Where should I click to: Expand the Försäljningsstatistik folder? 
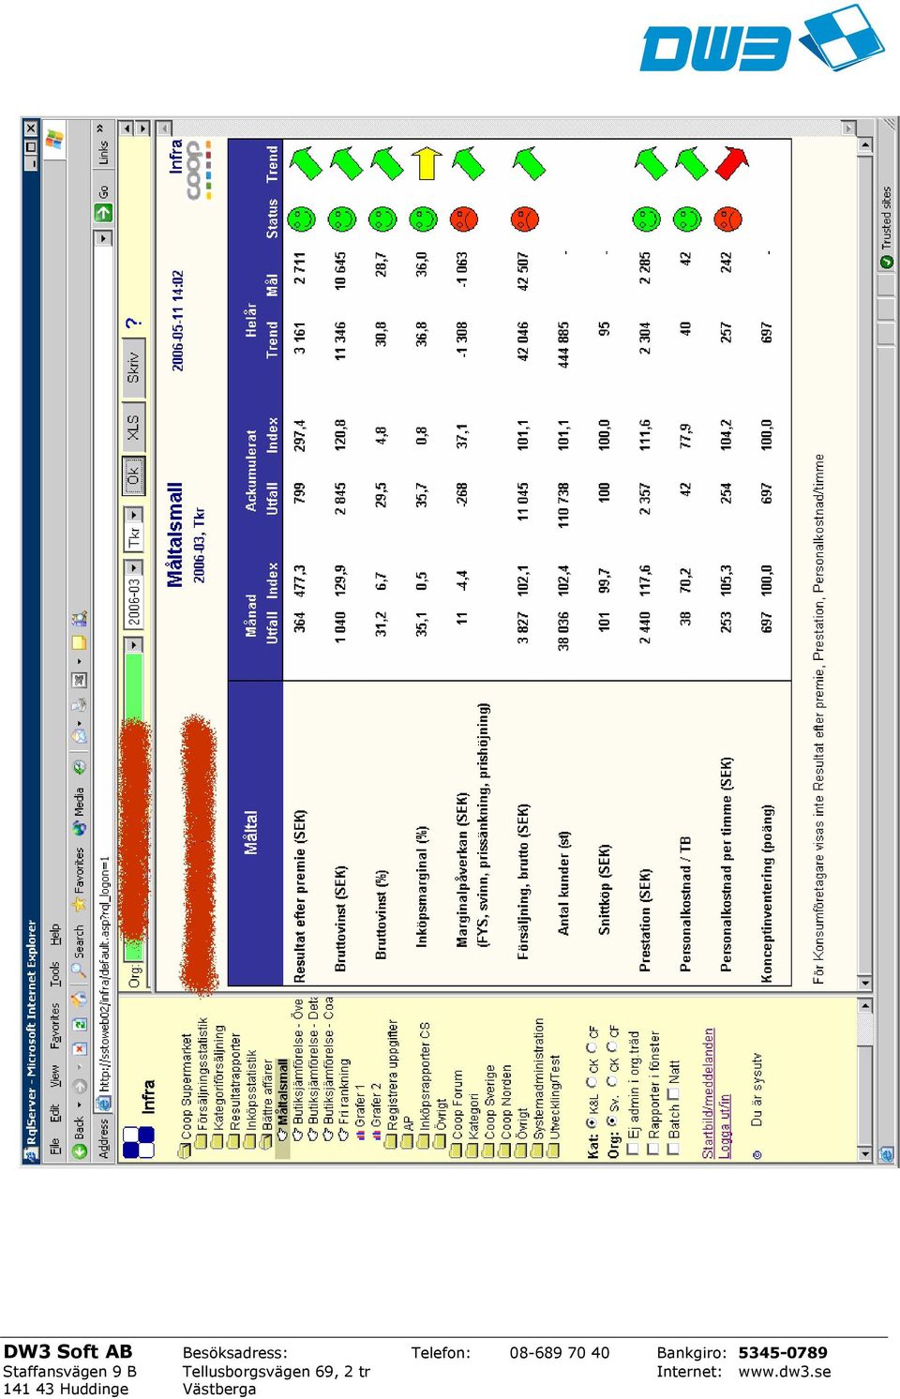point(201,1141)
